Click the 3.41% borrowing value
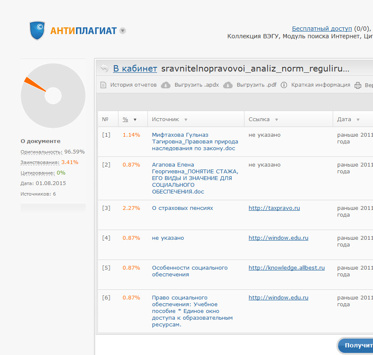373x355 pixels. point(70,162)
